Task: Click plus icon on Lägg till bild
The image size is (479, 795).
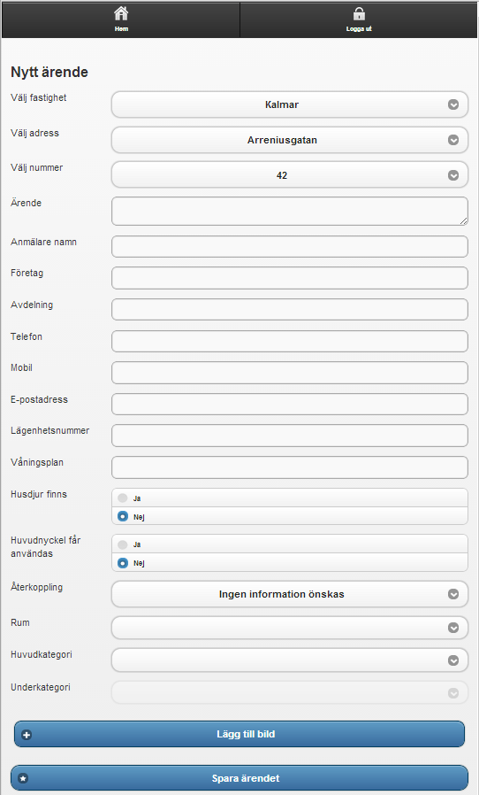Action: (27, 735)
